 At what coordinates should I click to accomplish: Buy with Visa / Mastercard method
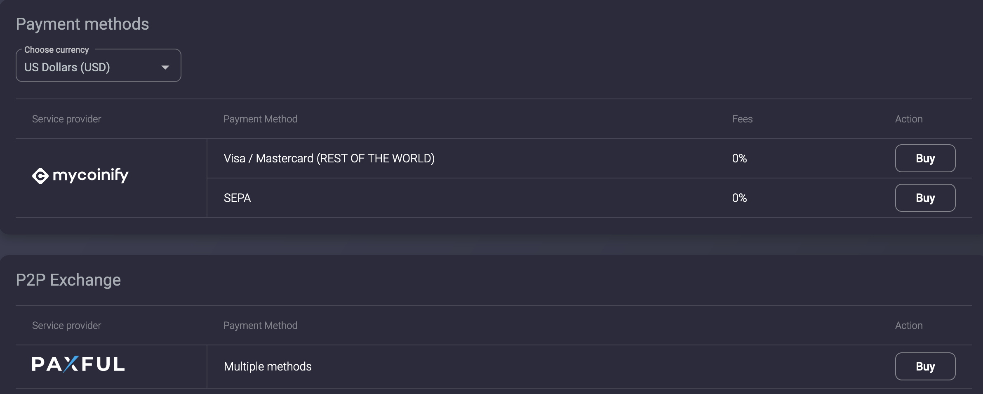pyautogui.click(x=925, y=158)
